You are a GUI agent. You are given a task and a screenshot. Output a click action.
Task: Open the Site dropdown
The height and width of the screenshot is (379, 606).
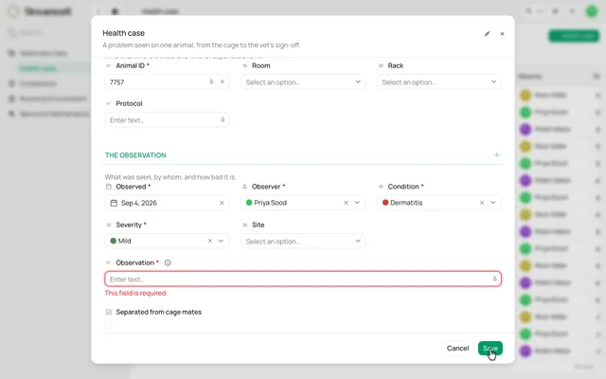coord(303,242)
